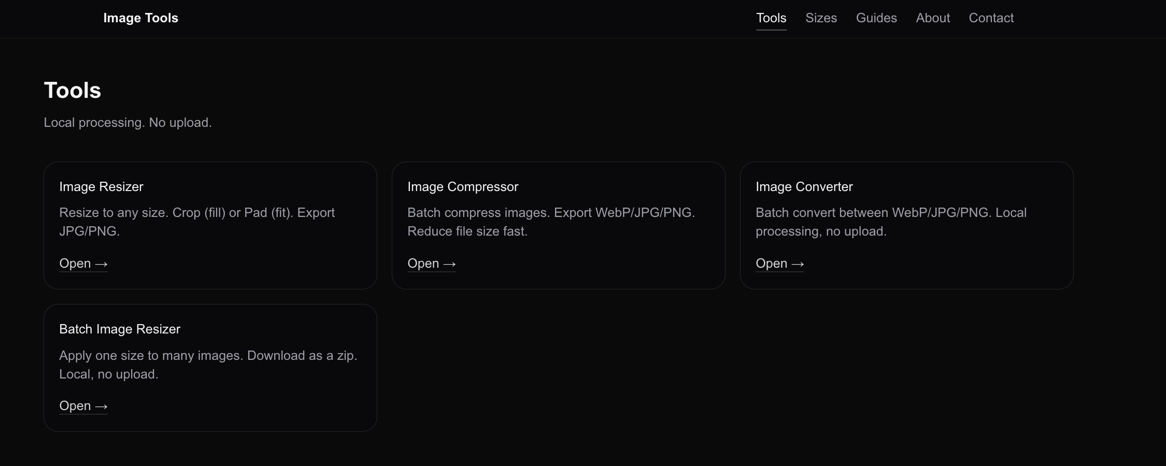This screenshot has width=1166, height=466.
Task: Go to the Contact page
Action: pos(991,18)
